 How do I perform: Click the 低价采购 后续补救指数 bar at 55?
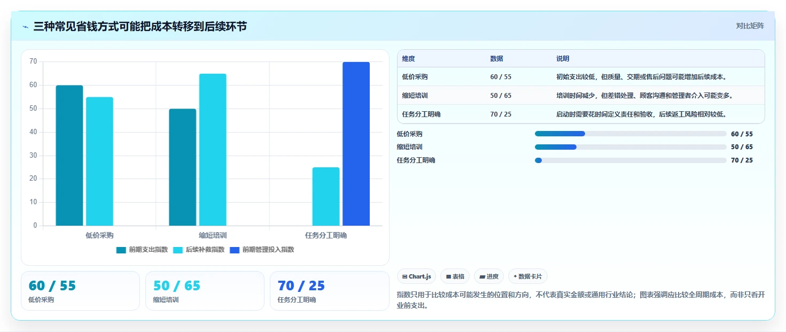tap(99, 161)
